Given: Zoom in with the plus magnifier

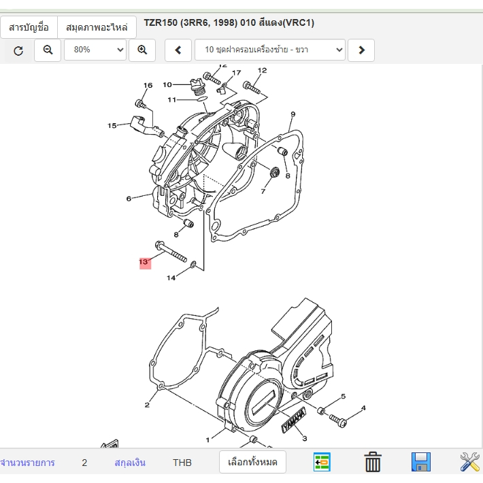Looking at the screenshot, I should [142, 50].
